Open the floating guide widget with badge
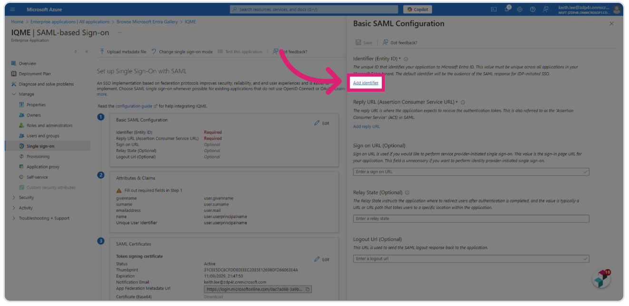 [601, 279]
